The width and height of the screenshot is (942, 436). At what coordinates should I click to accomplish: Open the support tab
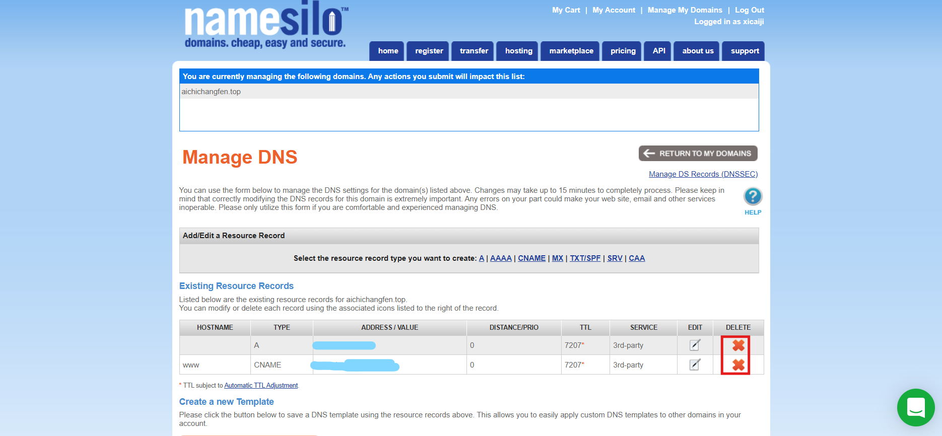[745, 51]
